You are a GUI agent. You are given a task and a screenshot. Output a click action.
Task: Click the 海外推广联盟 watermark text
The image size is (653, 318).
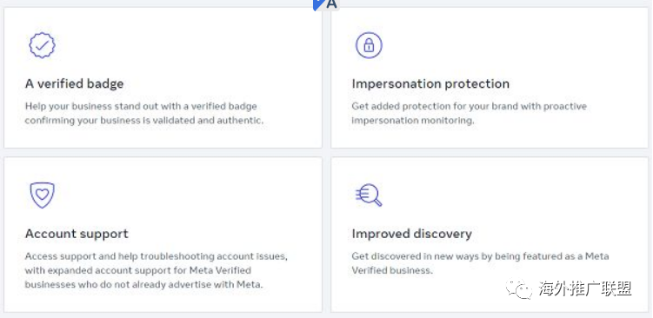(585, 288)
